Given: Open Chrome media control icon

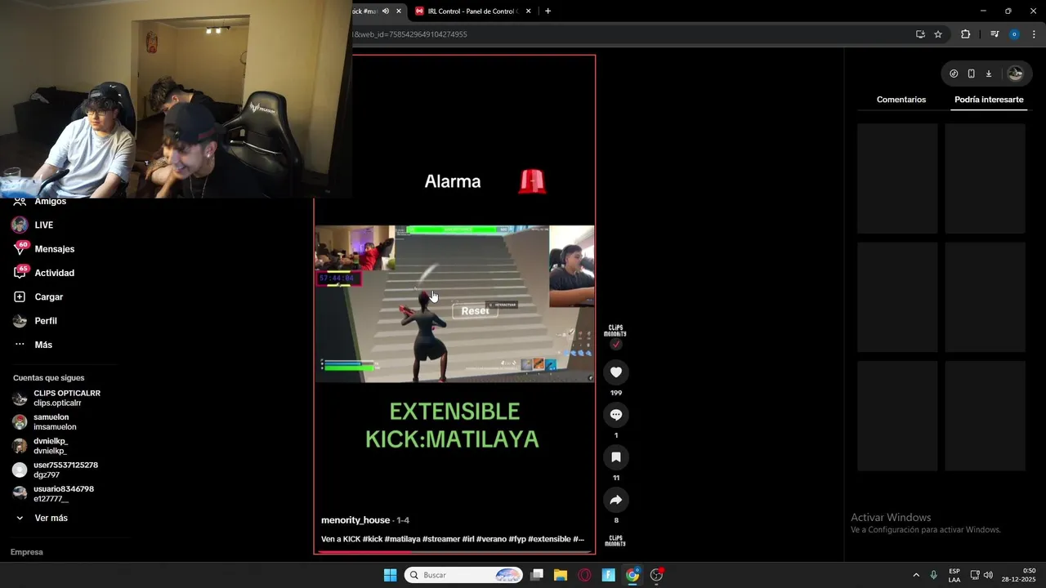Looking at the screenshot, I should [995, 34].
